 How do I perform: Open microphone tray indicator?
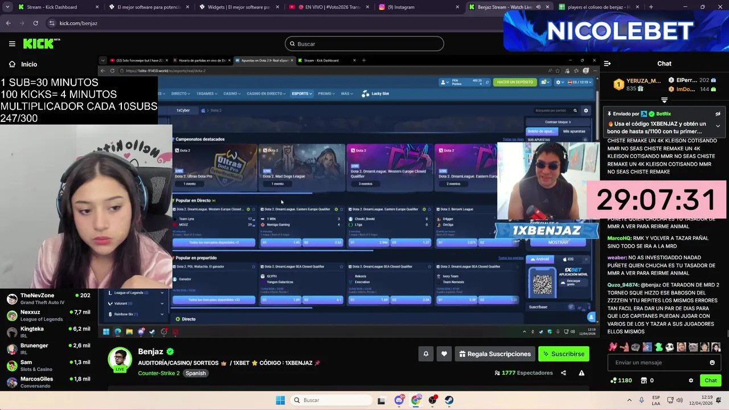click(x=642, y=400)
